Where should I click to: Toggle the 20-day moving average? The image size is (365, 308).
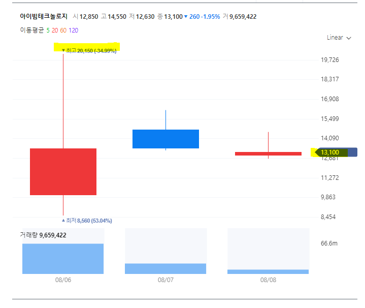55,30
